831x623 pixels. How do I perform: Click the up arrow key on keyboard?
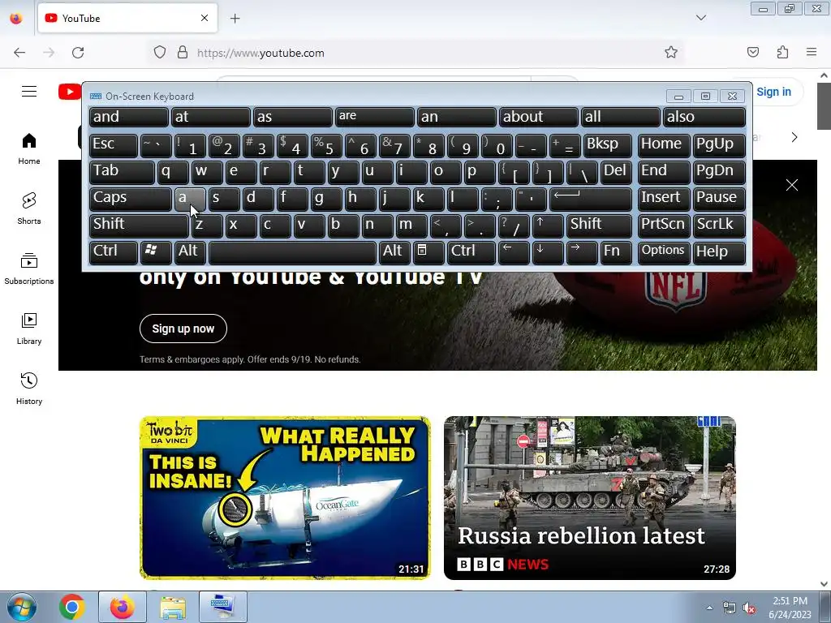(x=548, y=226)
